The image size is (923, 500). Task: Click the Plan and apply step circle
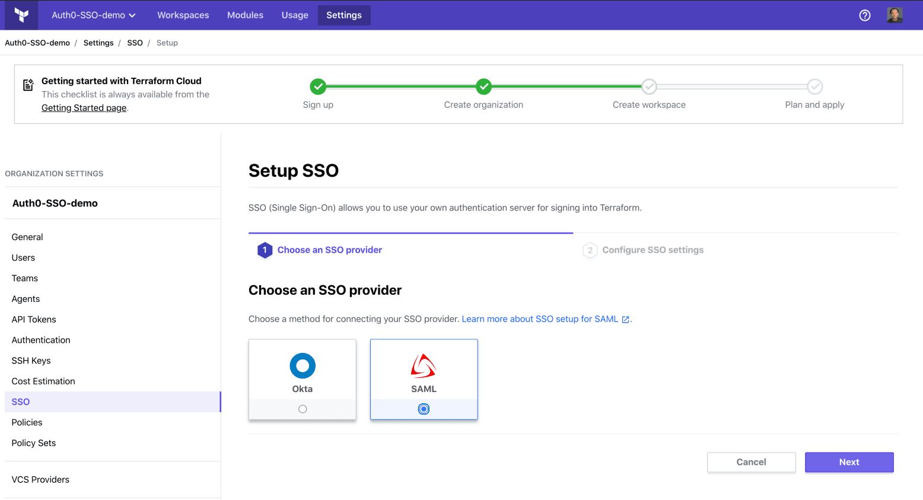pyautogui.click(x=814, y=87)
